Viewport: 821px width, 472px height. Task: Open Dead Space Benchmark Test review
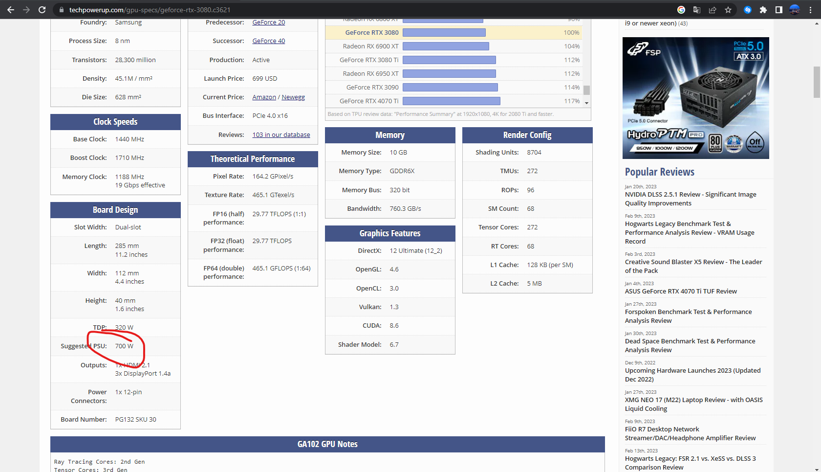690,346
